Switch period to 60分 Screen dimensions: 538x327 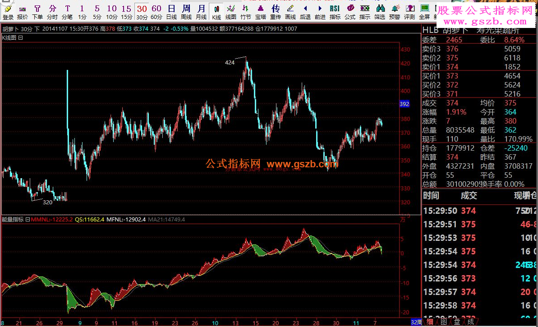156,12
